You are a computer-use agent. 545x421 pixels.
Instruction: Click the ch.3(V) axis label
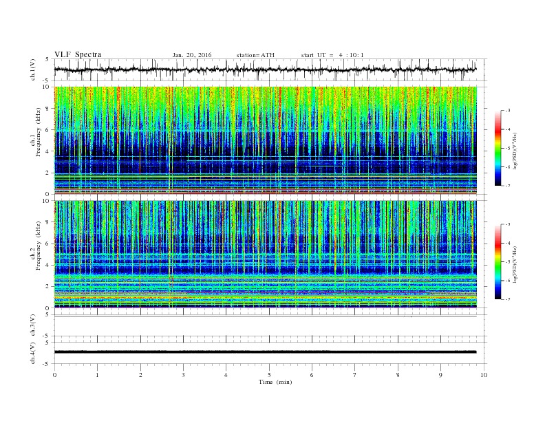coord(32,325)
